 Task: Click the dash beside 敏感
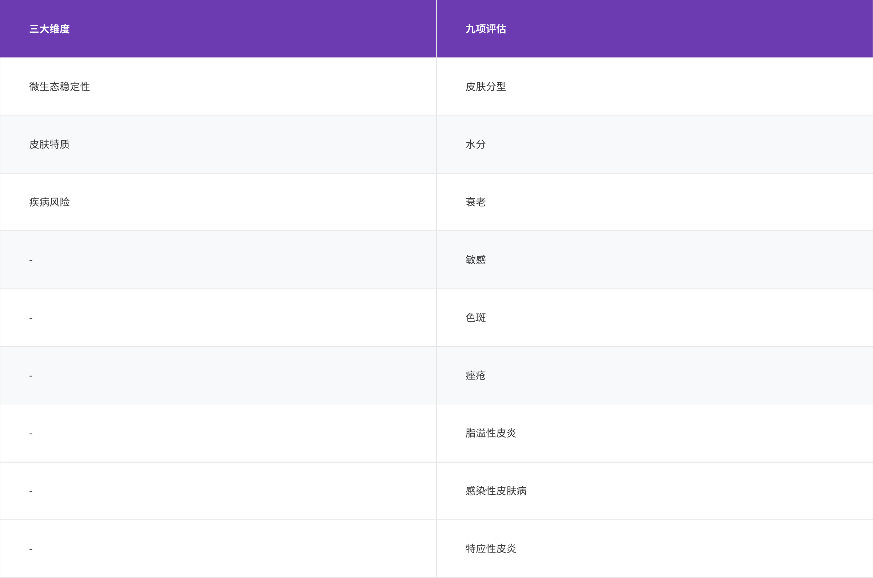click(31, 260)
